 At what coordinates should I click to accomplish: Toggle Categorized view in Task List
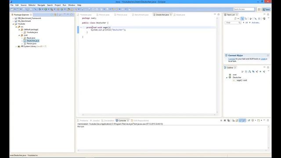coord(242,18)
